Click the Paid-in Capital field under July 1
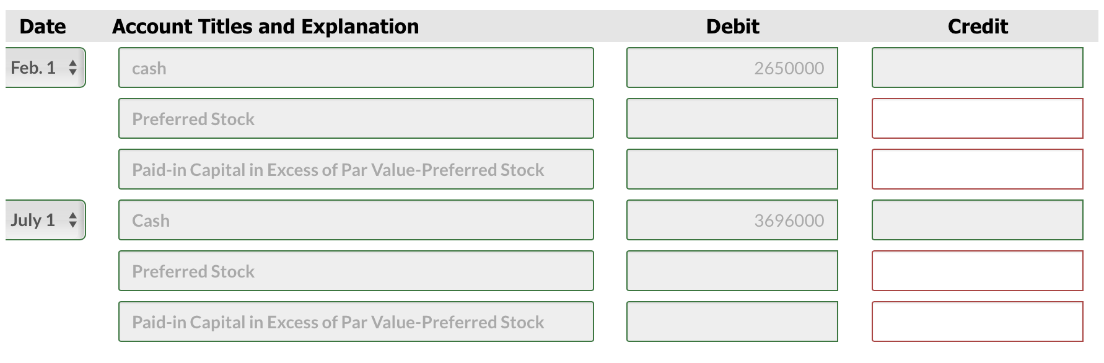The width and height of the screenshot is (1104, 363). [x=356, y=321]
